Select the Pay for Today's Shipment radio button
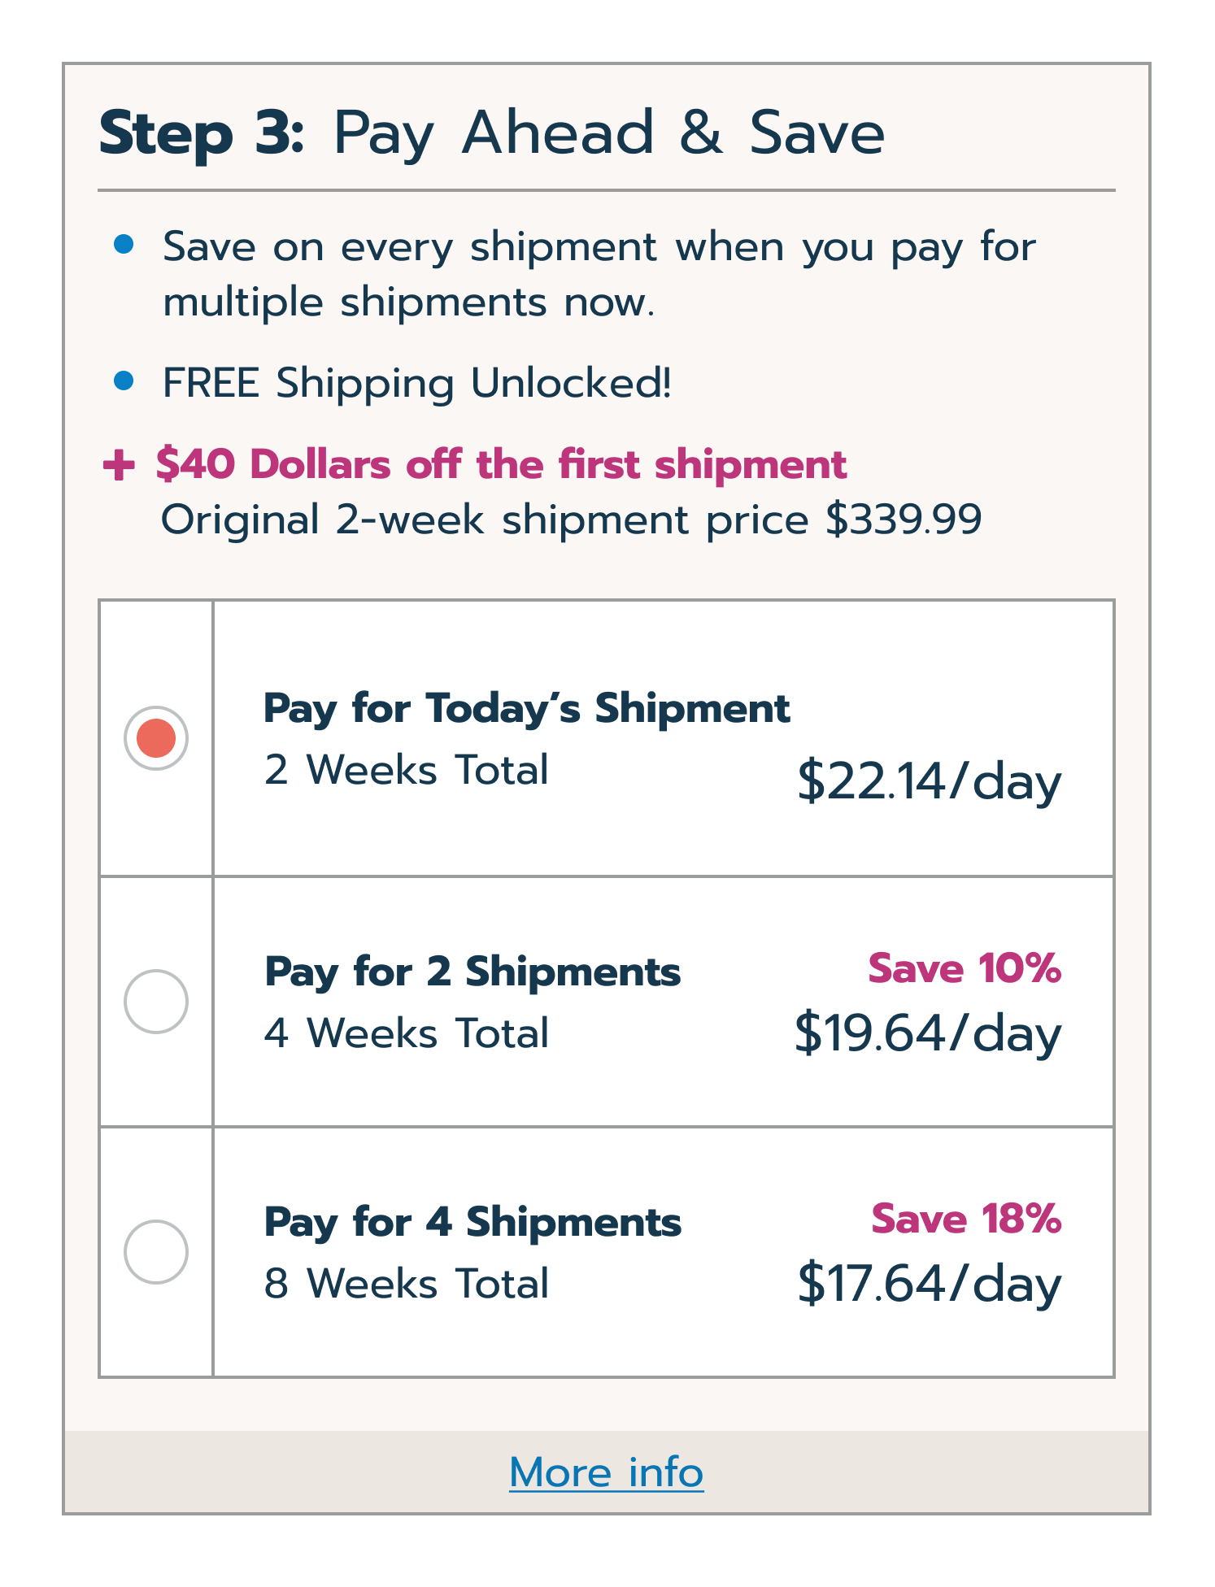 (x=155, y=738)
